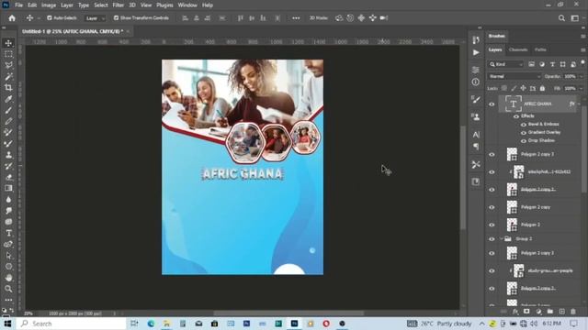This screenshot has width=588, height=330.
Task: Click the canvas horizontal scrollbar
Action: tap(288, 313)
